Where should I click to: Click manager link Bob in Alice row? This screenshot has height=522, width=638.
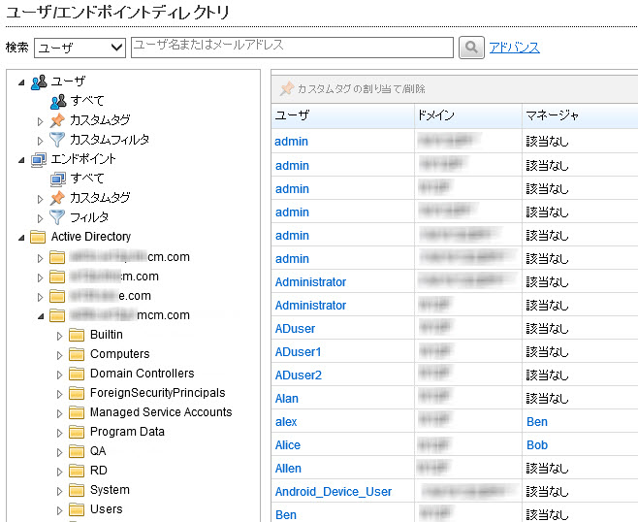(536, 445)
